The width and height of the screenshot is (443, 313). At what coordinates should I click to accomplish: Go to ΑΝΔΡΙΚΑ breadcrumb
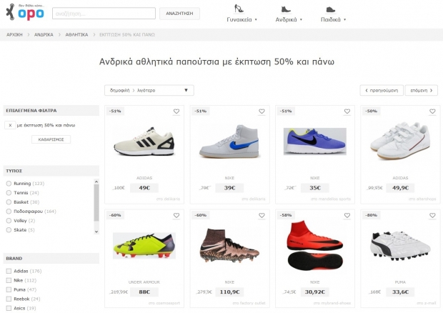44,35
